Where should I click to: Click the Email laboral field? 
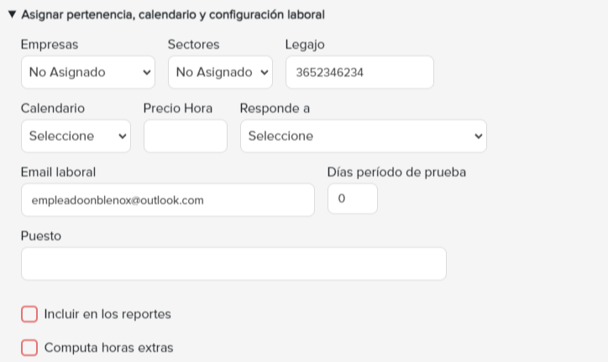point(168,200)
